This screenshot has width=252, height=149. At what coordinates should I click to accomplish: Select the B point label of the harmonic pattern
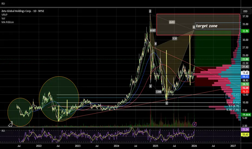click(x=155, y=44)
